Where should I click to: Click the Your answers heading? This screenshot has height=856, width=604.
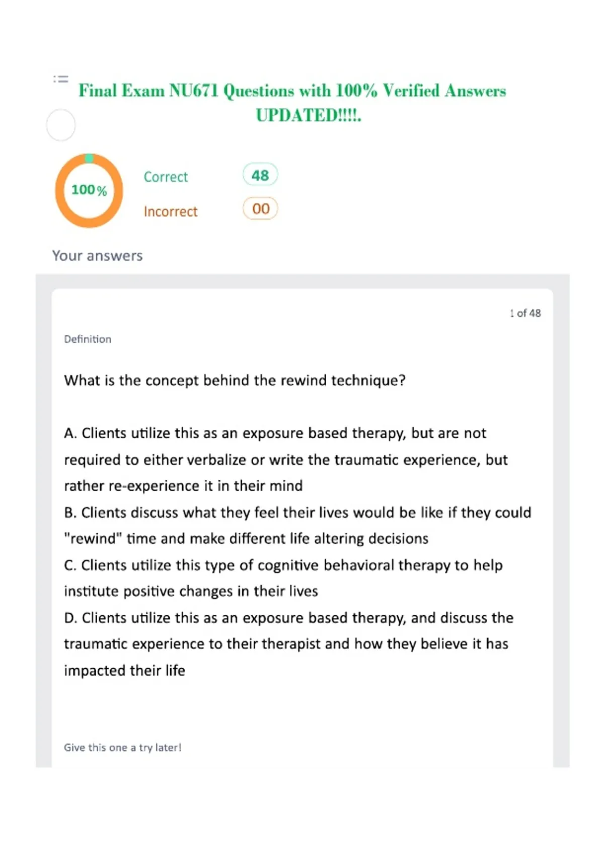[97, 256]
